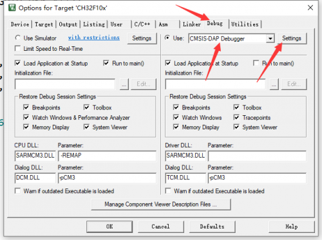Viewport: 322px width, 240px height.
Task: Select the Use Simulator radio button
Action: [17, 38]
